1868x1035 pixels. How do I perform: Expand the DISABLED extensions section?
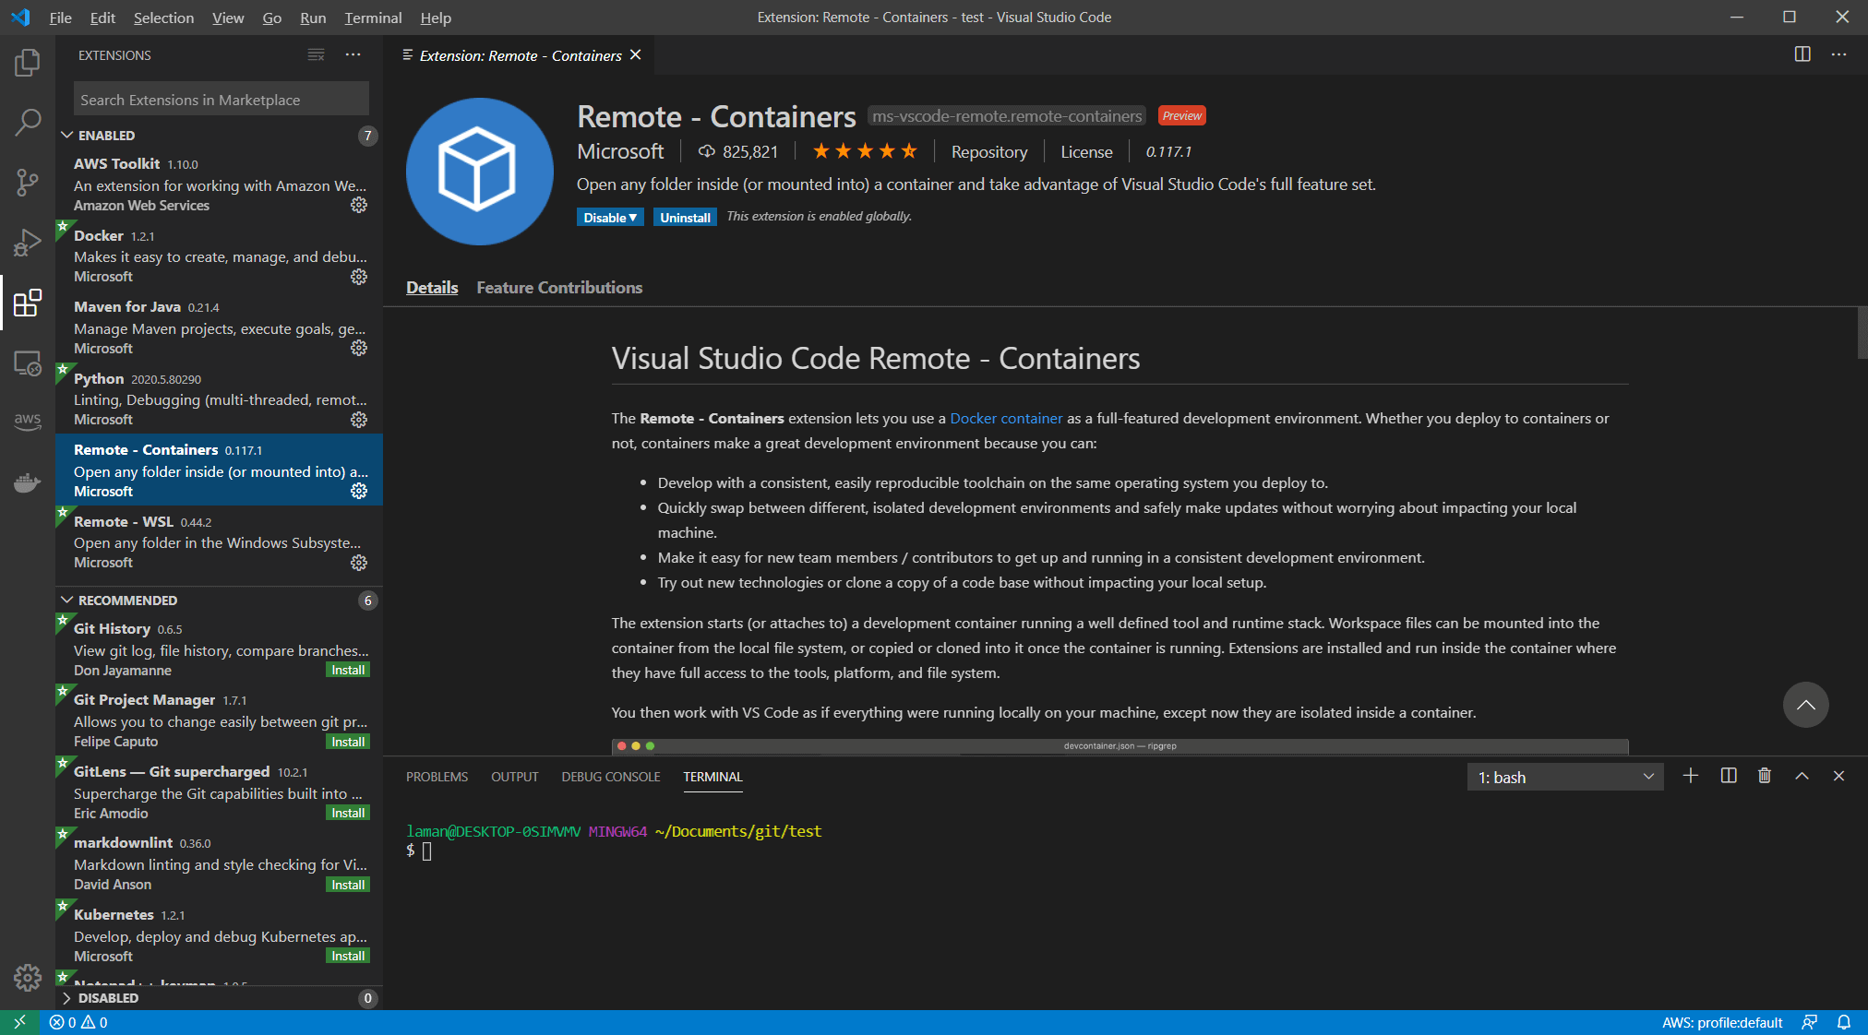click(67, 998)
